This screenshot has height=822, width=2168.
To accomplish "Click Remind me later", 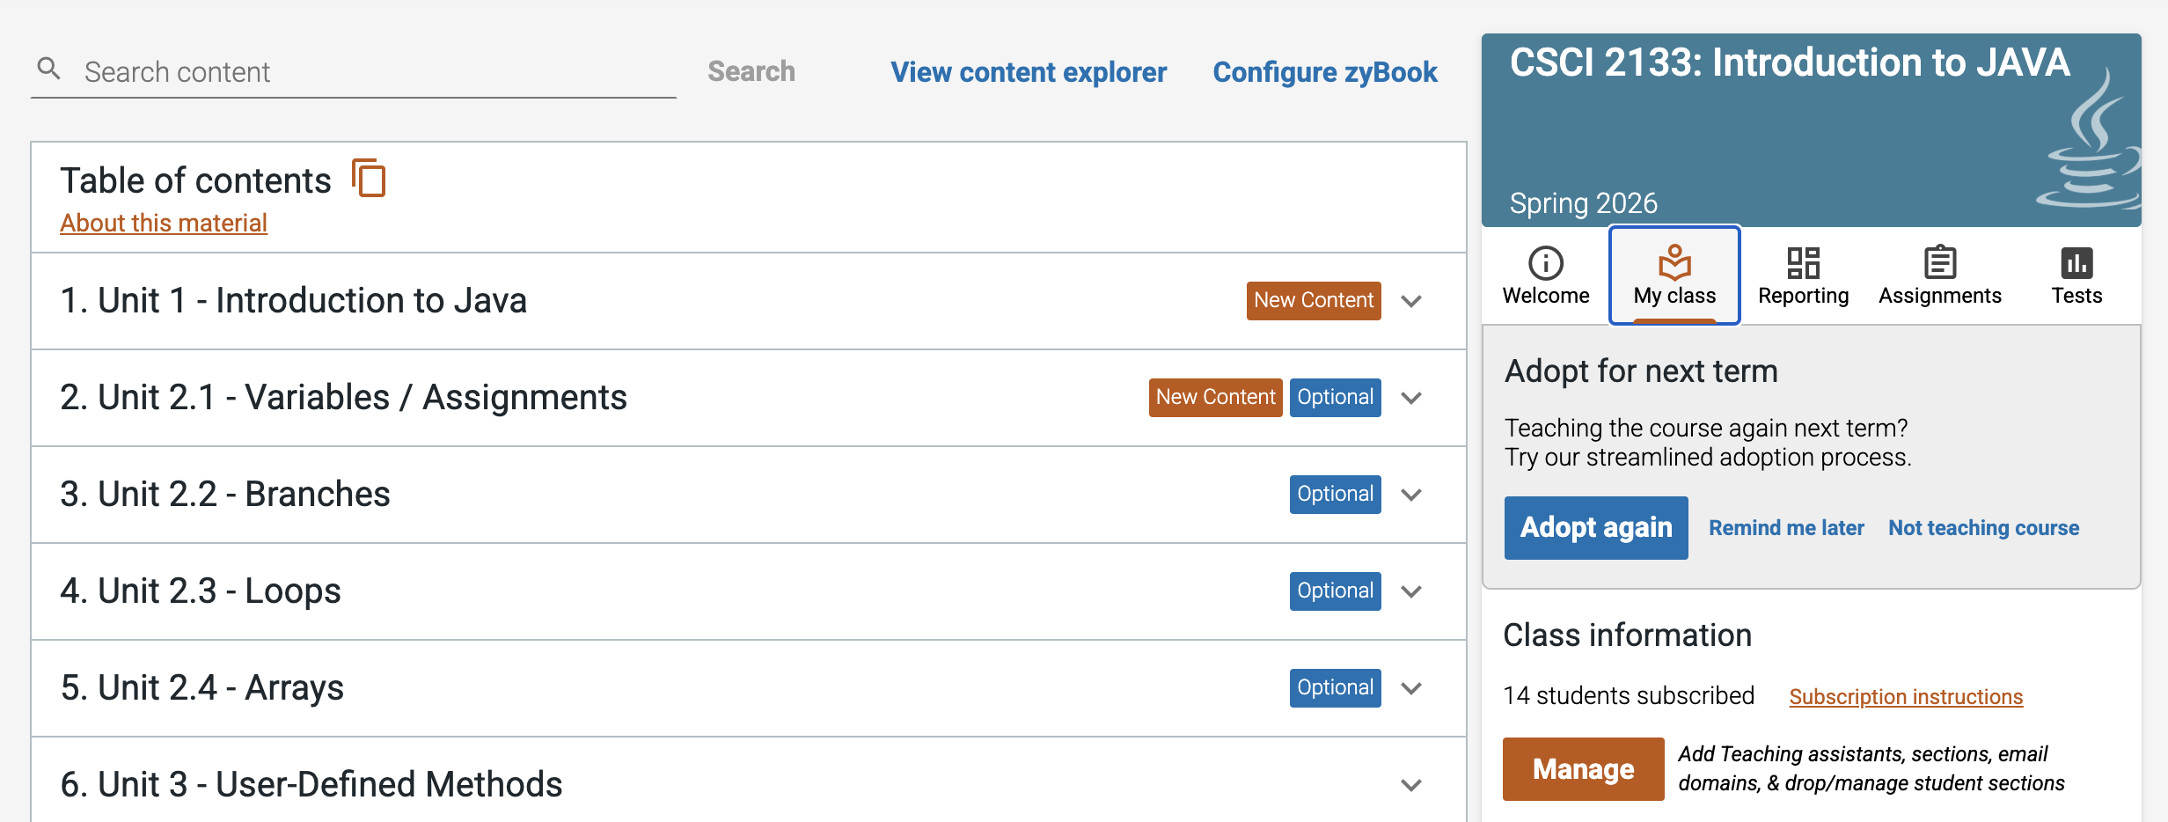I will tap(1786, 528).
